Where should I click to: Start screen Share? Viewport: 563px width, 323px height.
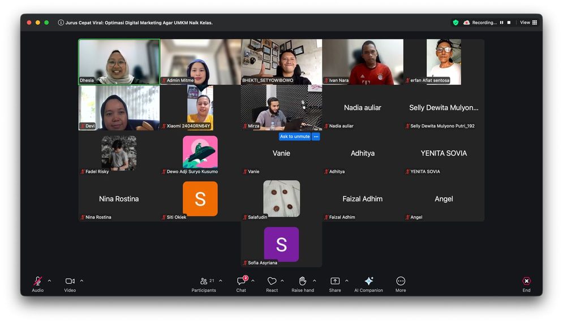click(x=335, y=281)
